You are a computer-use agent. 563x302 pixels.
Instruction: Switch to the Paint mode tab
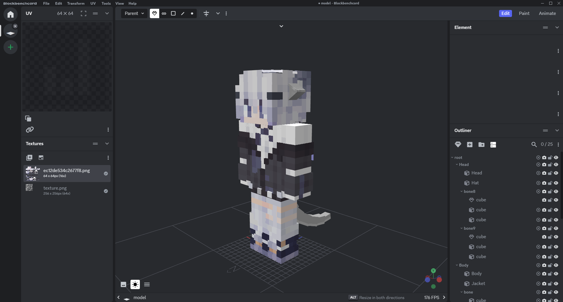click(x=524, y=13)
